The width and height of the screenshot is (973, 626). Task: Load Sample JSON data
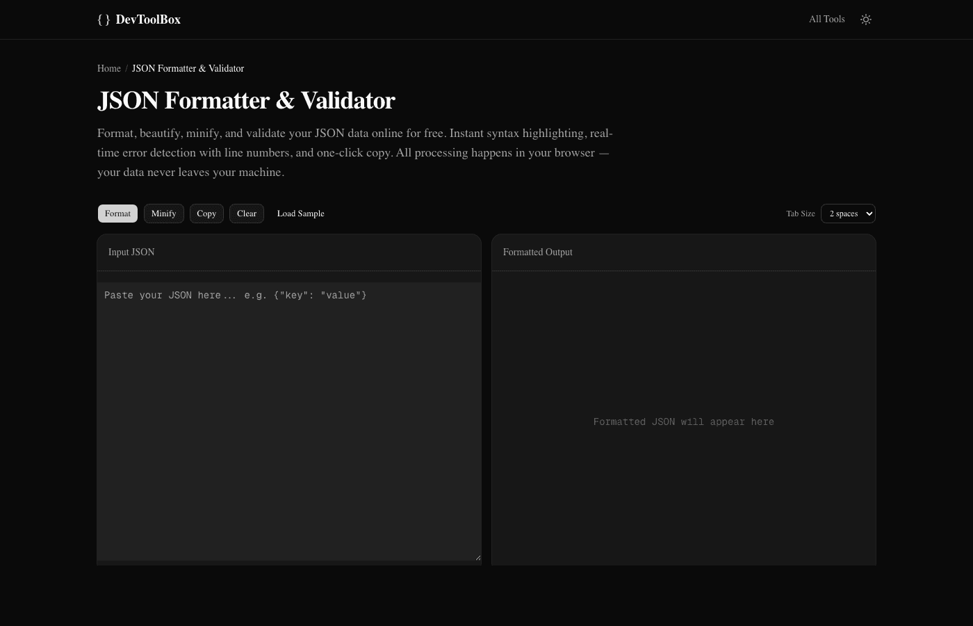point(300,214)
